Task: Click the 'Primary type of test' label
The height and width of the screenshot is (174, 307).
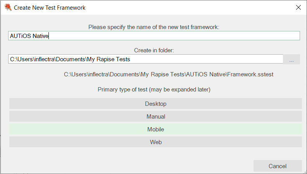Action: pyautogui.click(x=153, y=90)
